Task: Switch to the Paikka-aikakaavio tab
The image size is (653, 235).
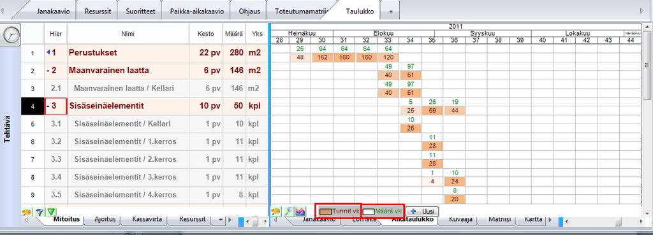Action: (196, 11)
